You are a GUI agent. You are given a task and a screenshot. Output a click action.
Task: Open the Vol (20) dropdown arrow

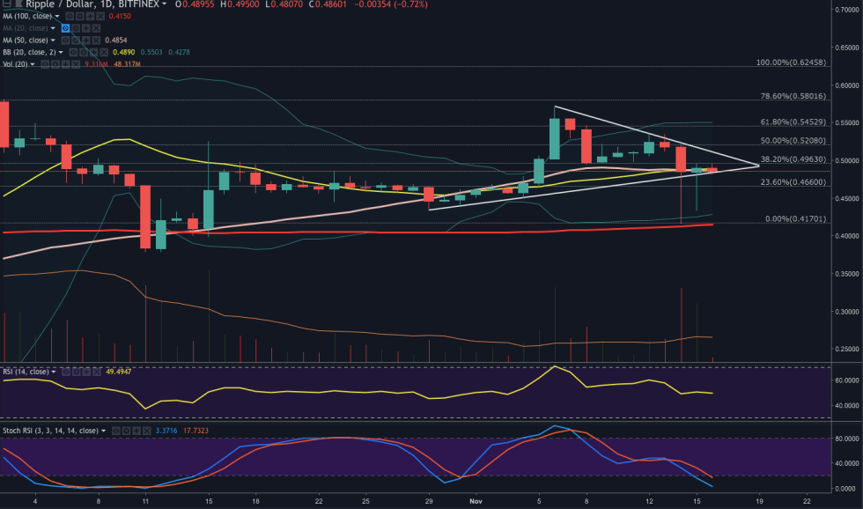point(33,64)
